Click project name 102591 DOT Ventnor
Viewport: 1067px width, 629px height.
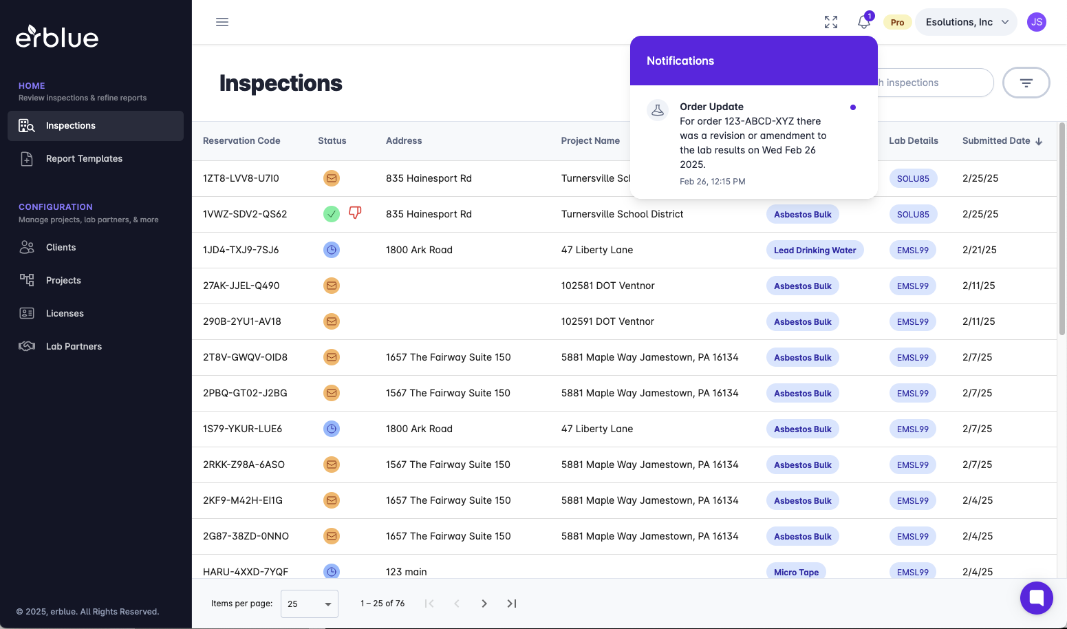point(607,321)
